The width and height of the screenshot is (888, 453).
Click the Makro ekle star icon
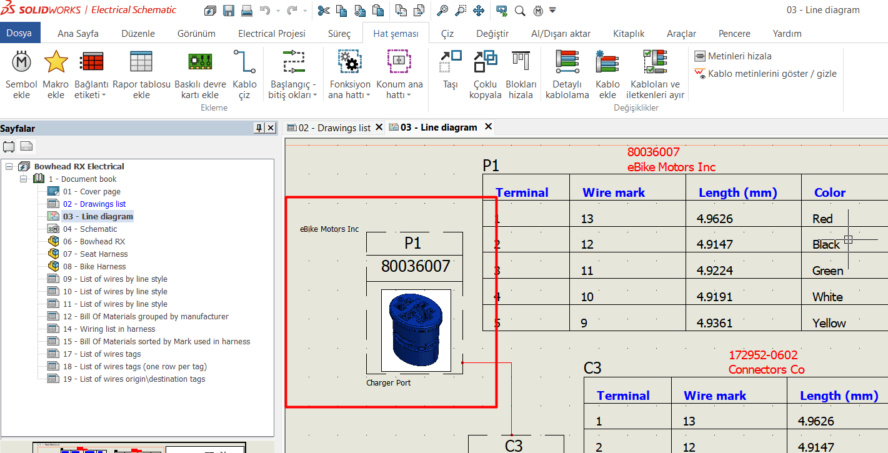point(56,61)
